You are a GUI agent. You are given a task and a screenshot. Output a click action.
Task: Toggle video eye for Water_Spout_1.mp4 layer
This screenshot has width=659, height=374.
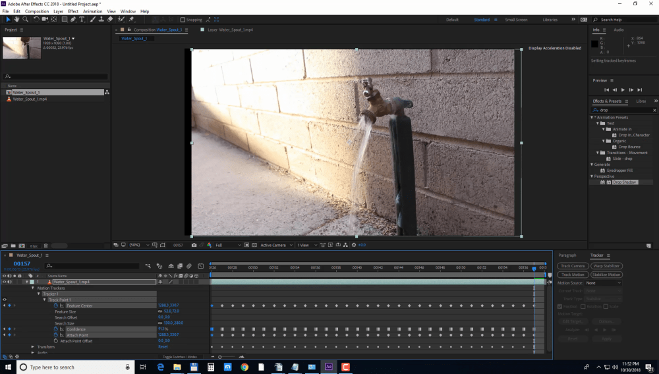[x=4, y=282]
